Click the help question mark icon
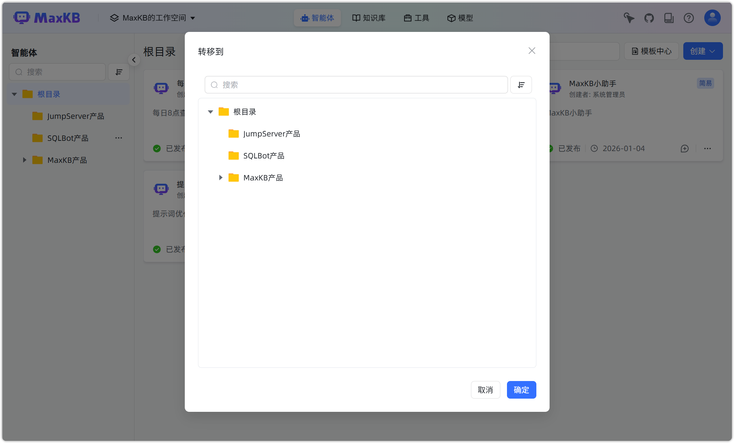Image resolution: width=734 pixels, height=443 pixels. point(688,18)
